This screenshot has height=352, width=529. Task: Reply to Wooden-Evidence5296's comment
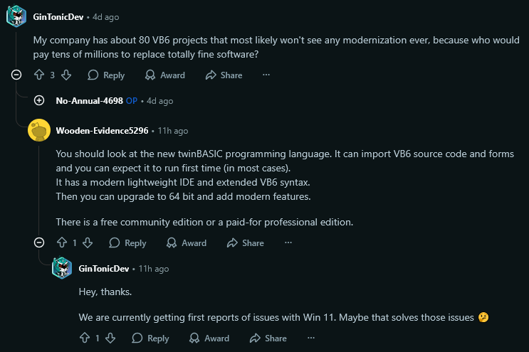coord(127,242)
